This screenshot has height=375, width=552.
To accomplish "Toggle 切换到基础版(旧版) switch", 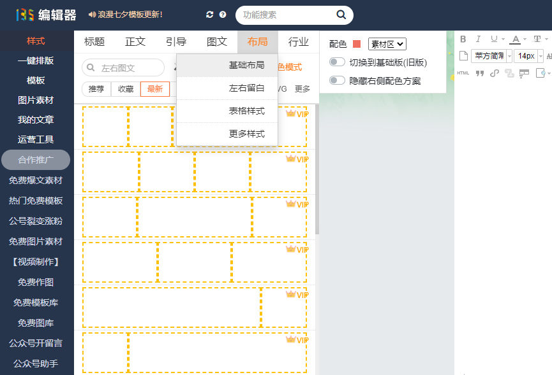I will (x=336, y=62).
